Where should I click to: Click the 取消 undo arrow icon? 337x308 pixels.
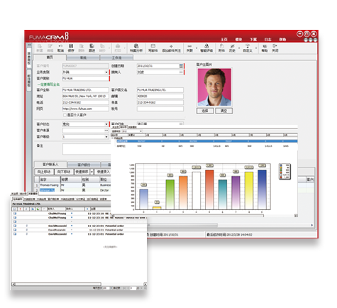[x=60, y=48]
